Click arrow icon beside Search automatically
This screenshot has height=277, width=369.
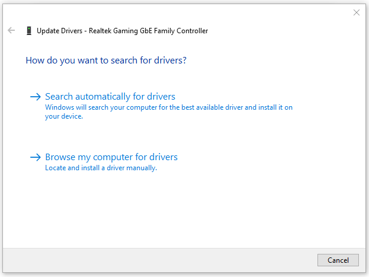36,97
